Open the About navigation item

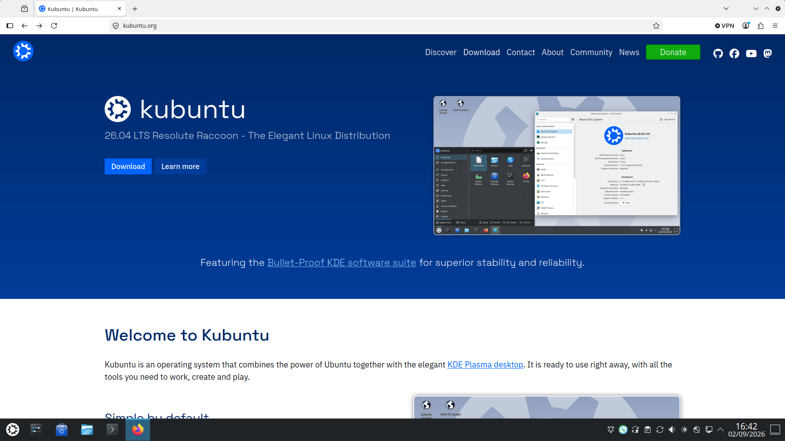coord(552,52)
